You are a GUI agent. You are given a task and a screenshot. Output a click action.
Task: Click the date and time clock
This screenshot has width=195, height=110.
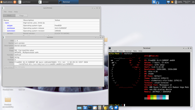point(187,2)
